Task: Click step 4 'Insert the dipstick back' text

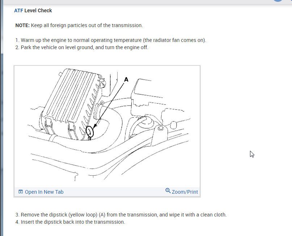Action: tap(70, 222)
